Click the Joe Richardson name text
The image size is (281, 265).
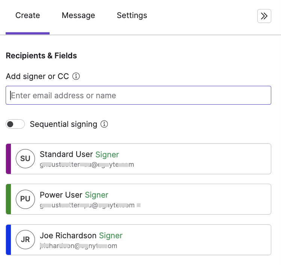(x=68, y=236)
